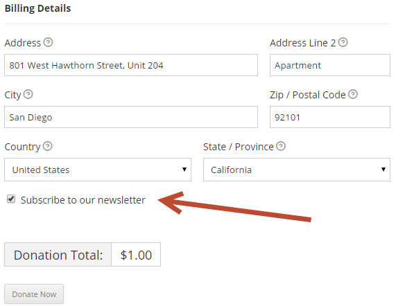This screenshot has width=405, height=306.
Task: Click the Subscribe to our newsletter label
Action: 83,200
